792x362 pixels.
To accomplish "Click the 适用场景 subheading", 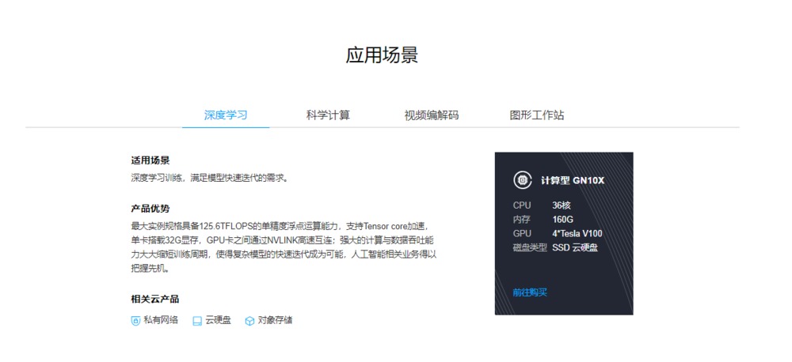I will click(x=150, y=160).
